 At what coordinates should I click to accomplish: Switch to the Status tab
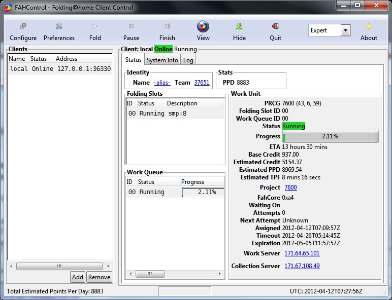tap(133, 60)
